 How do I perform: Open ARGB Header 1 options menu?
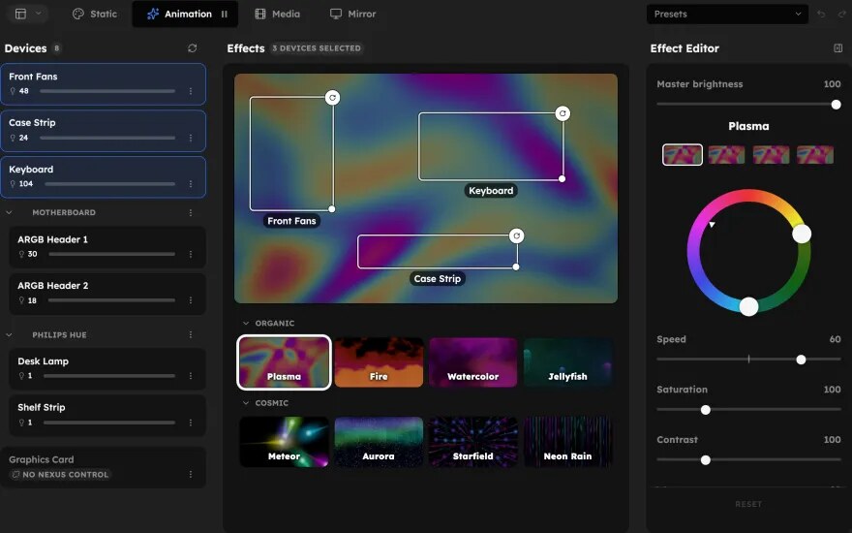[x=191, y=254]
